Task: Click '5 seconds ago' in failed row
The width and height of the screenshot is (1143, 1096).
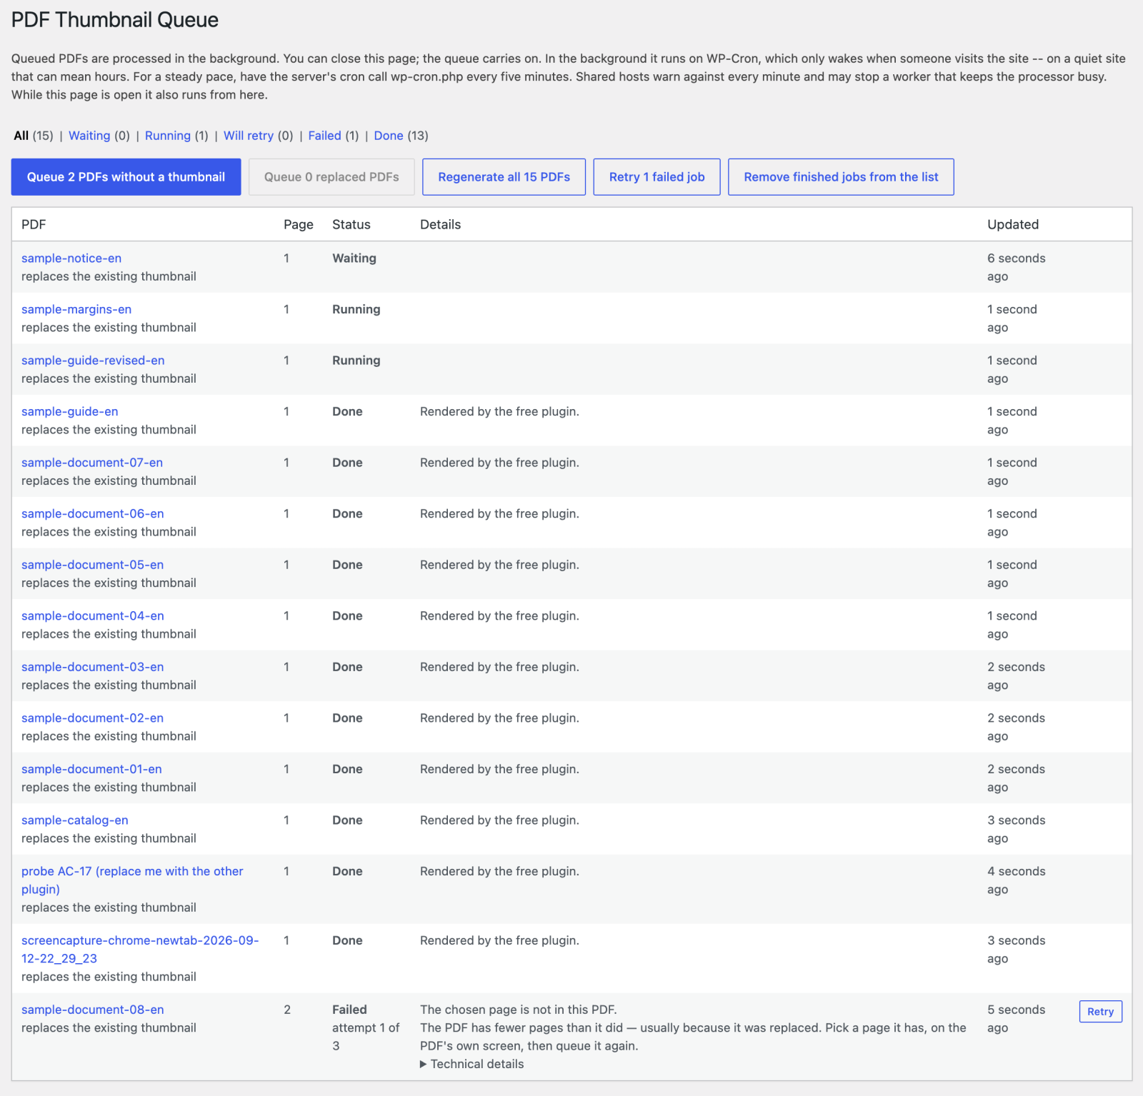Action: pyautogui.click(x=1017, y=1019)
